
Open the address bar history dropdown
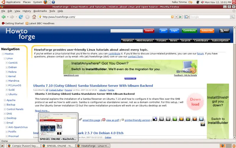[x=176, y=17]
